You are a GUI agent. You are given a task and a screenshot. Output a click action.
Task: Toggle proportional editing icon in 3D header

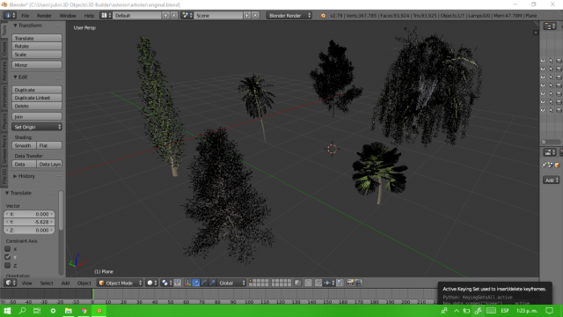click(308, 283)
